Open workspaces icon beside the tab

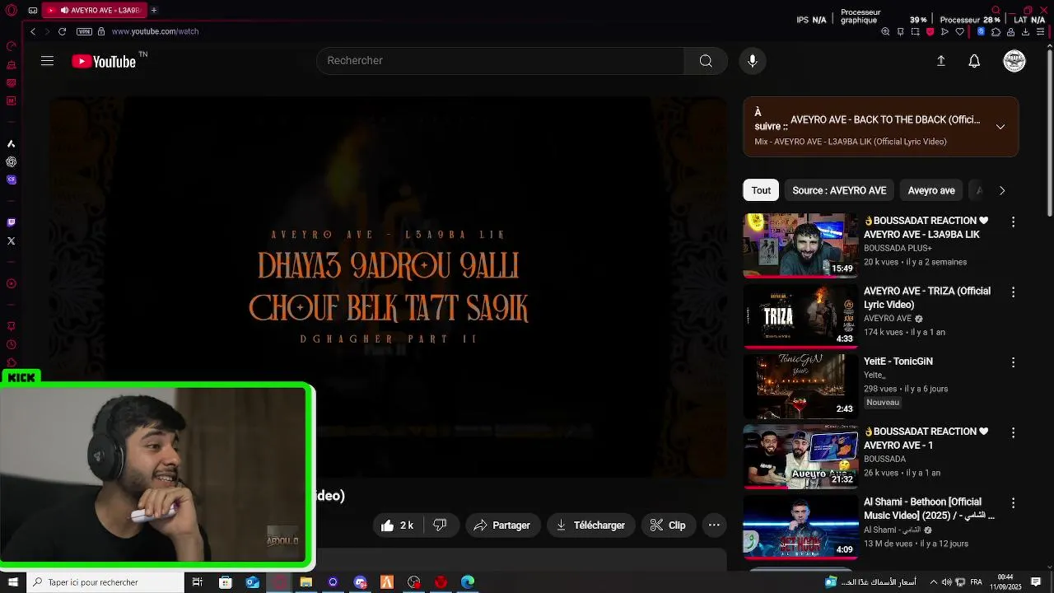(32, 10)
